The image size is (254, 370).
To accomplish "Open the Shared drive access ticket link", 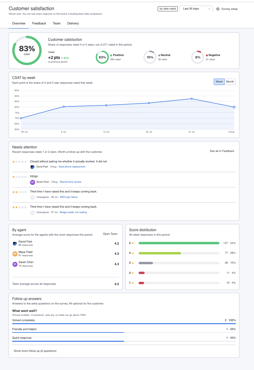I will [x=70, y=182].
